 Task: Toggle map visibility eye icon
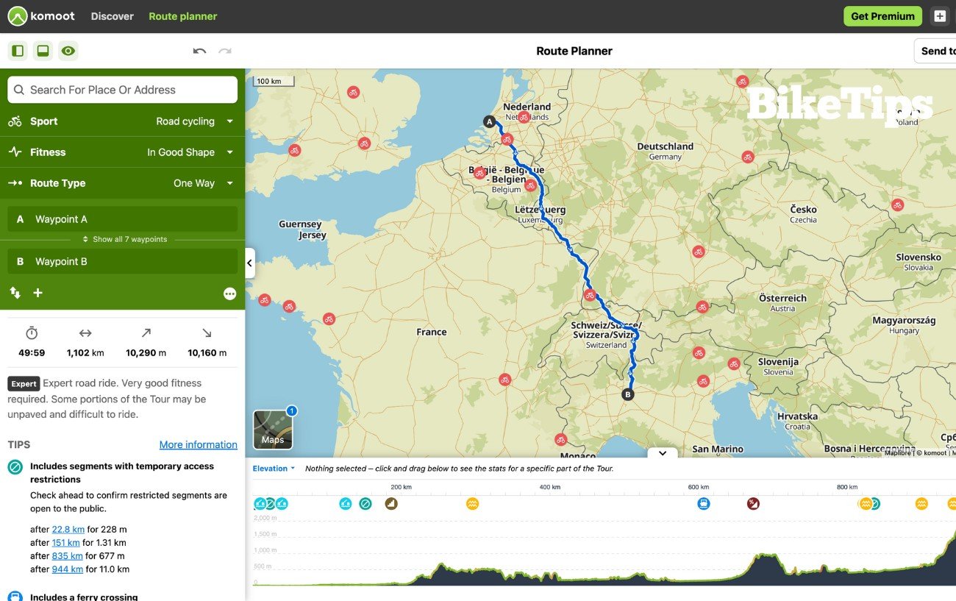[68, 51]
